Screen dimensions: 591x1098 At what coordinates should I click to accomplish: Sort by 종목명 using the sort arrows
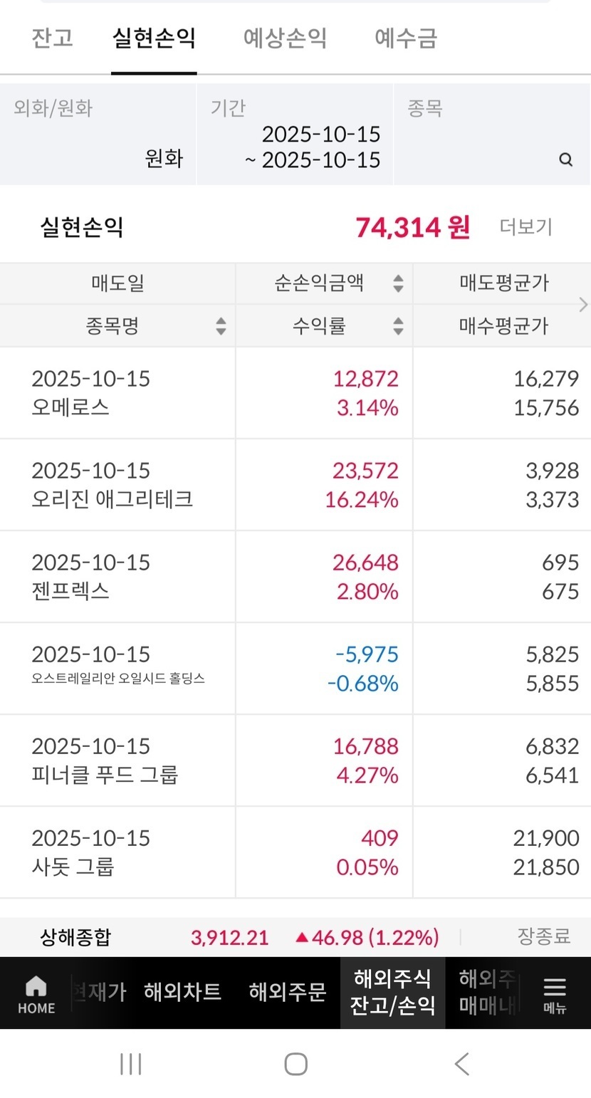pyautogui.click(x=221, y=326)
